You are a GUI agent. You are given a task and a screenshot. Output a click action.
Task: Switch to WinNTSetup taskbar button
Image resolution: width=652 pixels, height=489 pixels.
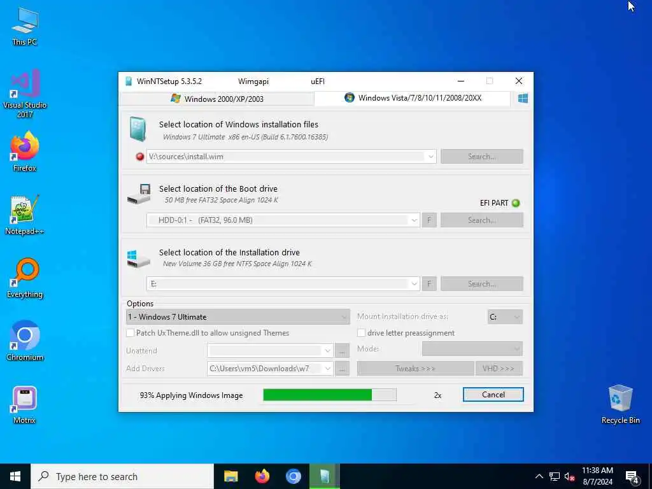tap(325, 476)
